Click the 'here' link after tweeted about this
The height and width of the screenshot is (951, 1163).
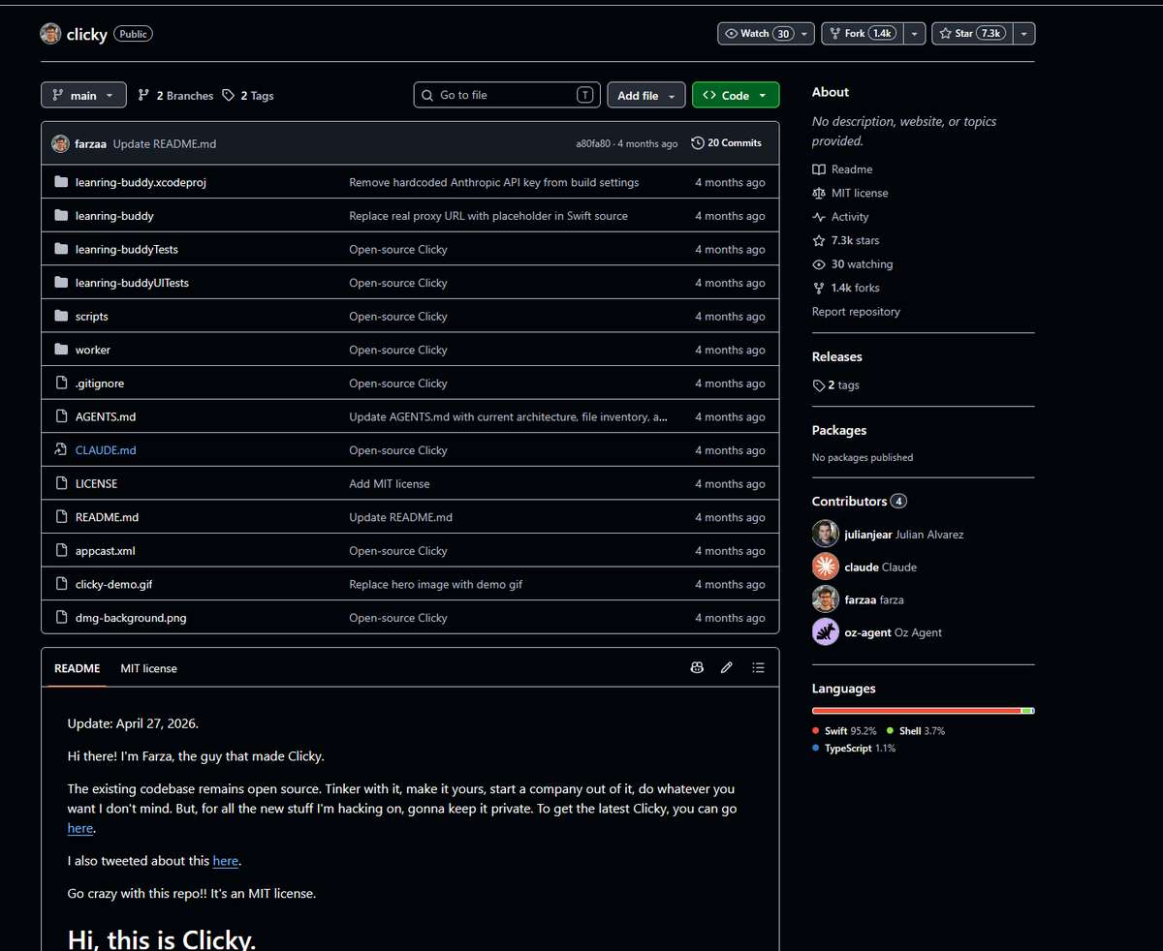(226, 861)
